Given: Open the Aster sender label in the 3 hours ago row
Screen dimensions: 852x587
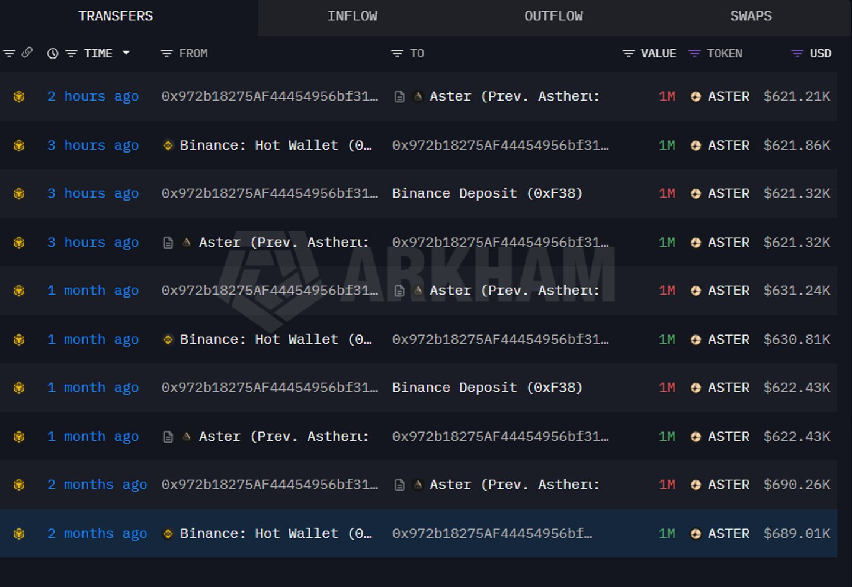Looking at the screenshot, I should point(284,242).
